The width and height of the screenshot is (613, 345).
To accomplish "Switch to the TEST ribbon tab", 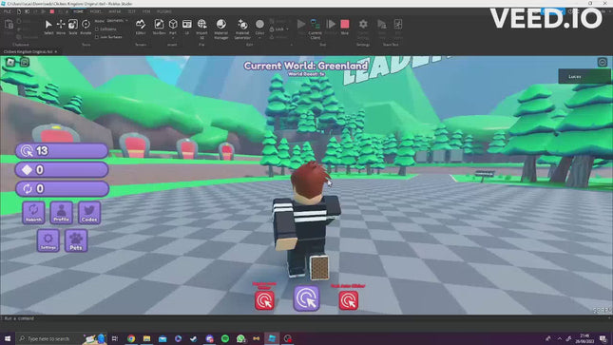I will 132,11.
